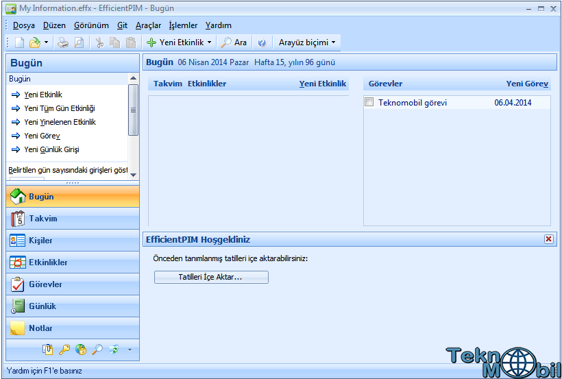
Task: Click the Belirtilen gün sayısındaki girişleri text
Action: [x=68, y=169]
